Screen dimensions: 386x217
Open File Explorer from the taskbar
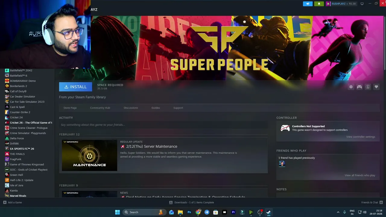pyautogui.click(x=180, y=212)
